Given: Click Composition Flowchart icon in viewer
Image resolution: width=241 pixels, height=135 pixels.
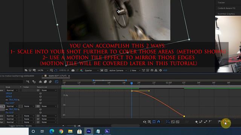Looking at the screenshot, I should (156, 70).
